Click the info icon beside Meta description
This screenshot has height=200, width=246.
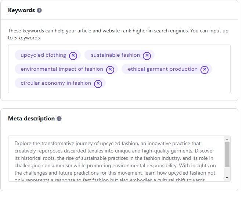pyautogui.click(x=59, y=119)
